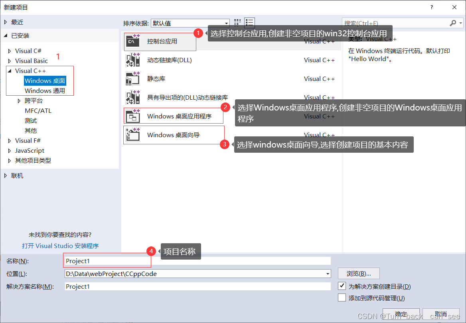Collapse the 已安装 section
Image resolution: width=466 pixels, height=323 pixels.
click(6, 35)
